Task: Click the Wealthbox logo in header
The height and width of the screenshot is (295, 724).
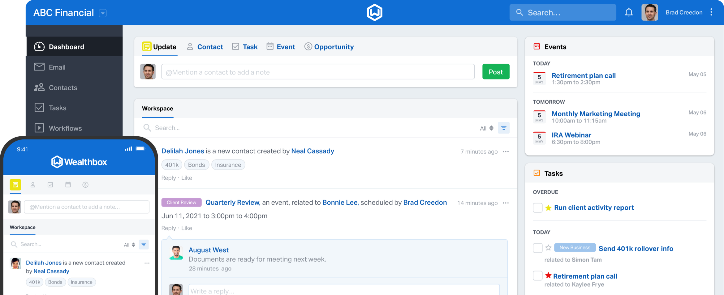Action: [x=374, y=12]
